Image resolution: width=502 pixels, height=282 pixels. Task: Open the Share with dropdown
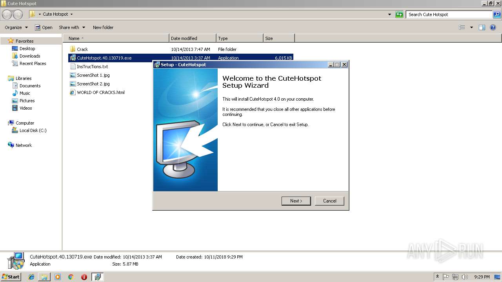72,27
